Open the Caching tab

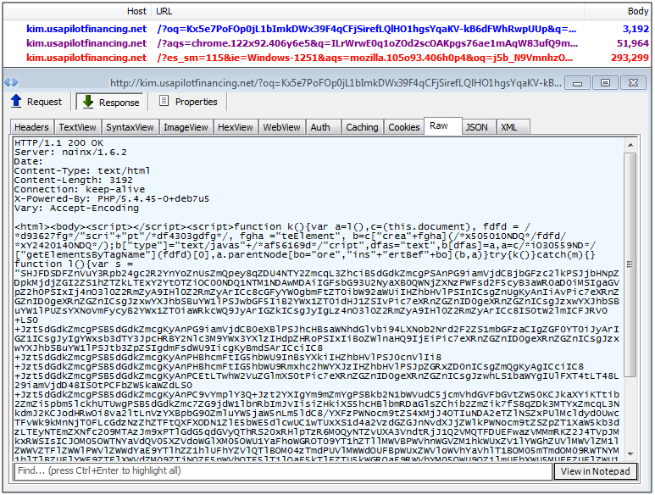(362, 127)
